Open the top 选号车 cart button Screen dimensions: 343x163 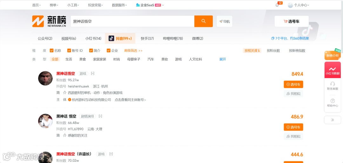coord(292,21)
